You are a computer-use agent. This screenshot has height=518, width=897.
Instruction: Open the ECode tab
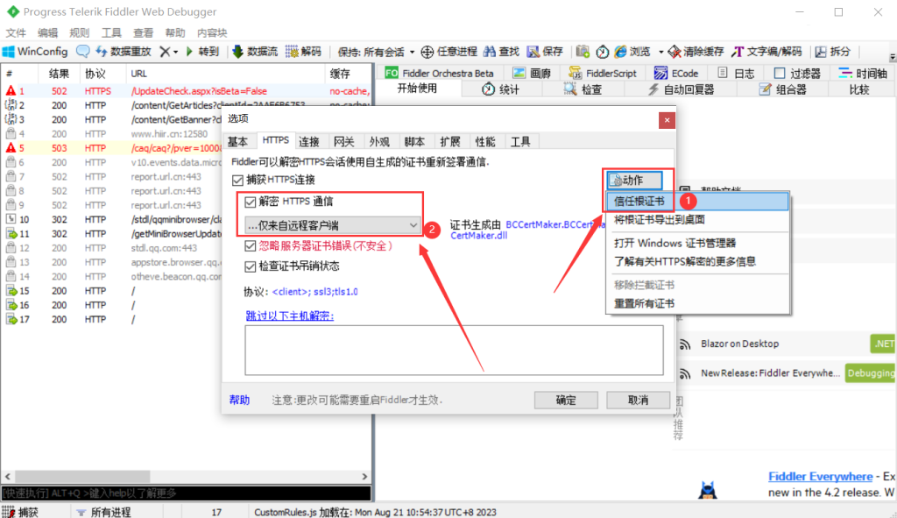tap(676, 74)
